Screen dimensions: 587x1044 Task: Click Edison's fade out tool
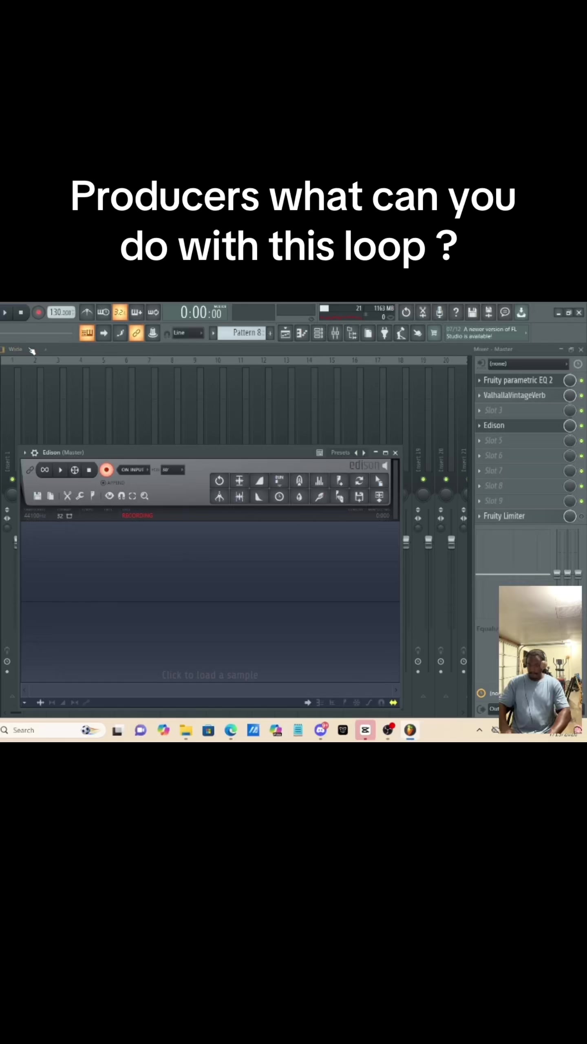(259, 497)
